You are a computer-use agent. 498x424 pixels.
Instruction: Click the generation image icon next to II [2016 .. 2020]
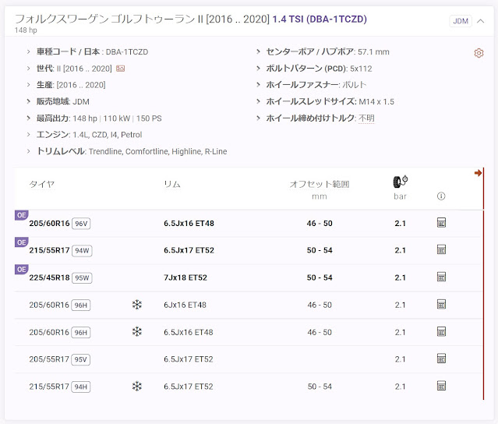120,69
